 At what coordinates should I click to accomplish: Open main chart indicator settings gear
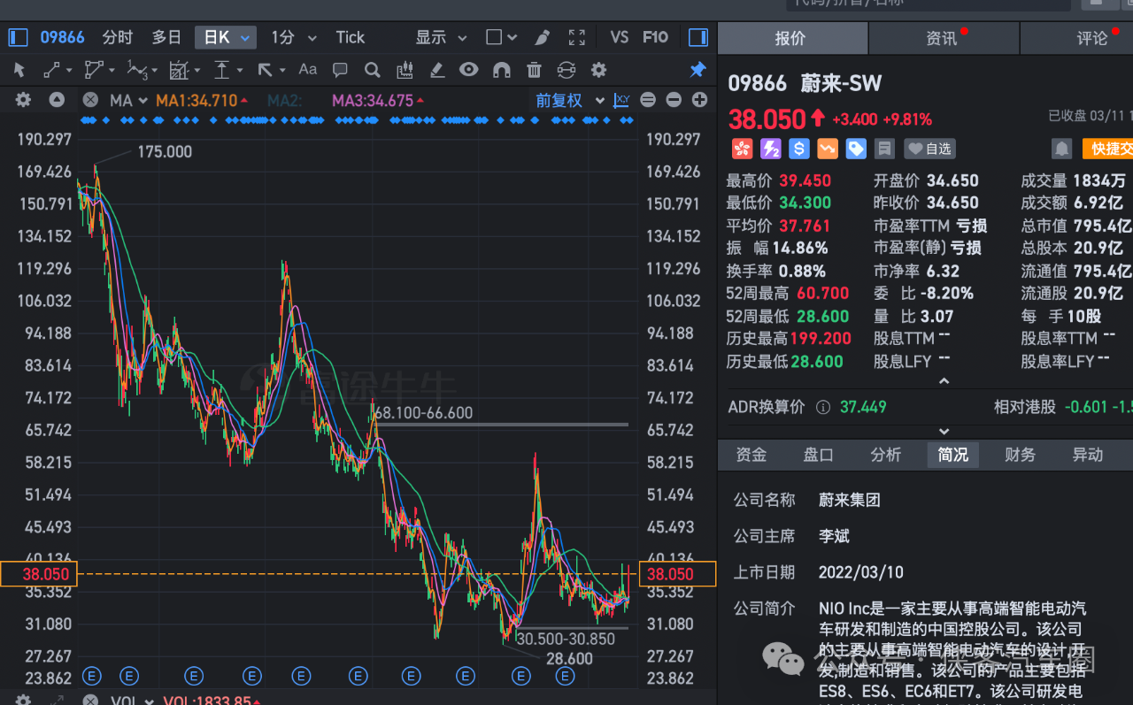point(23,100)
